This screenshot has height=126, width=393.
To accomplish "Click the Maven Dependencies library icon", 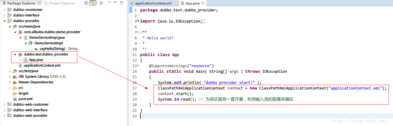I will (15, 82).
